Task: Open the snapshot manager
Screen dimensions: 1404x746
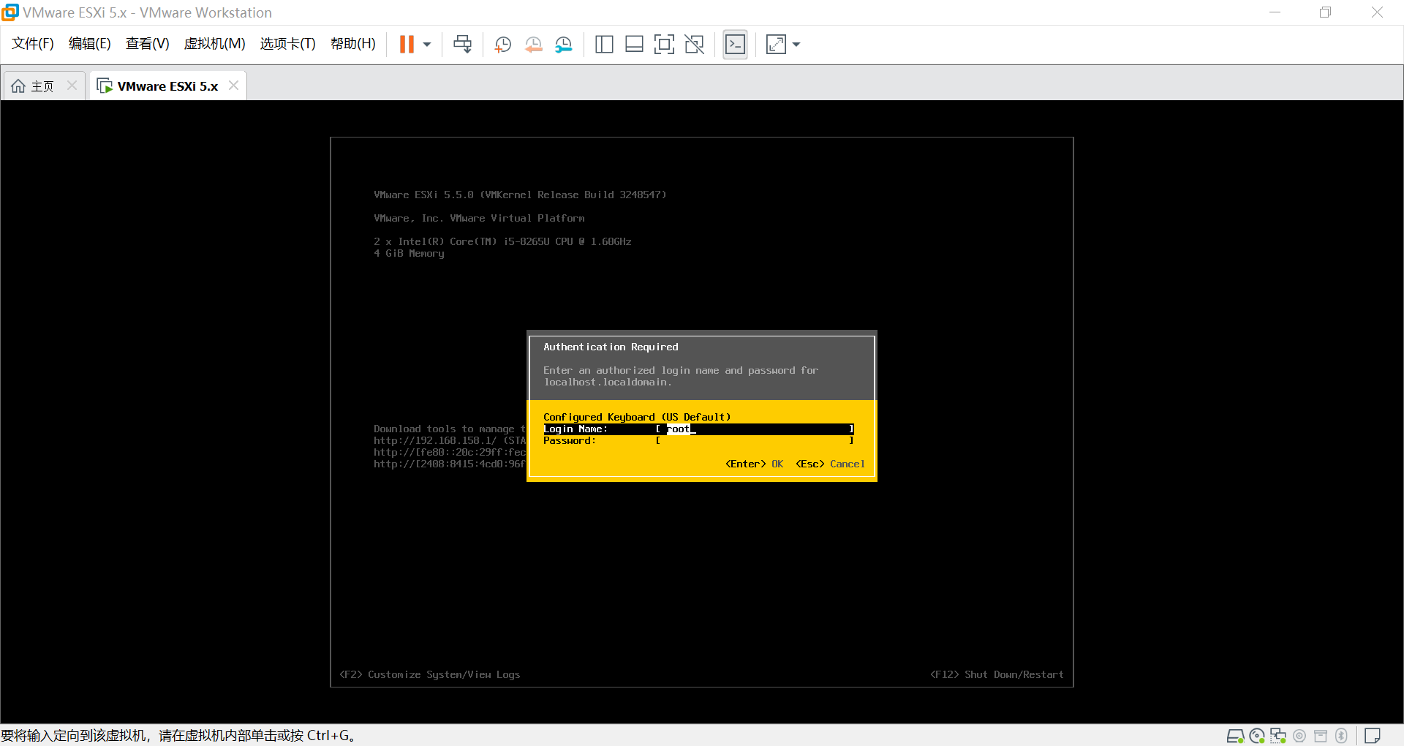Action: (564, 44)
